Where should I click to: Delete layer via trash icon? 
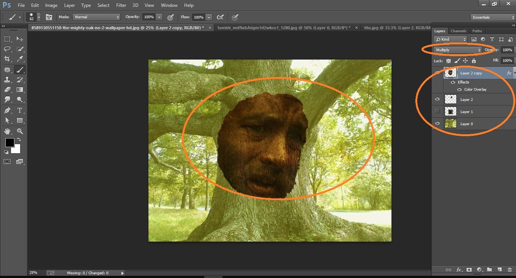509,270
